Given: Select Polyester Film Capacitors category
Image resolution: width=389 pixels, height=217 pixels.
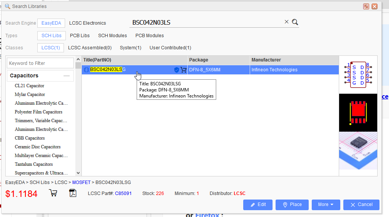Looking at the screenshot, I should coord(38,112).
